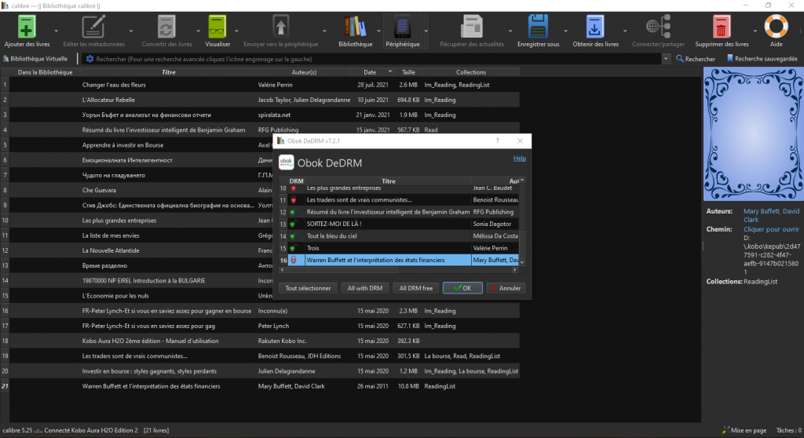Image resolution: width=804 pixels, height=438 pixels.
Task: Open the Obtenir des livres dropdown arrow
Action: 624,31
